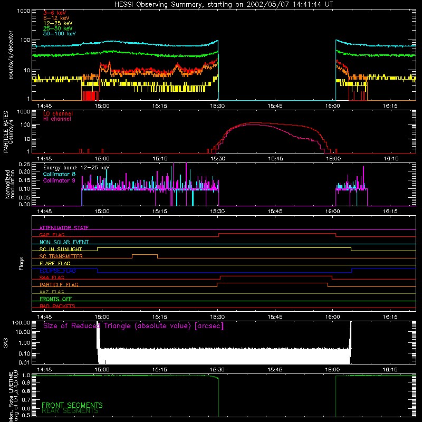This screenshot has height=422, width=422.
Task: Click the 10.00 SAS axis tick value
Action: click(23, 332)
